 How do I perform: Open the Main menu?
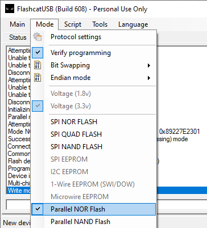[x=17, y=24]
